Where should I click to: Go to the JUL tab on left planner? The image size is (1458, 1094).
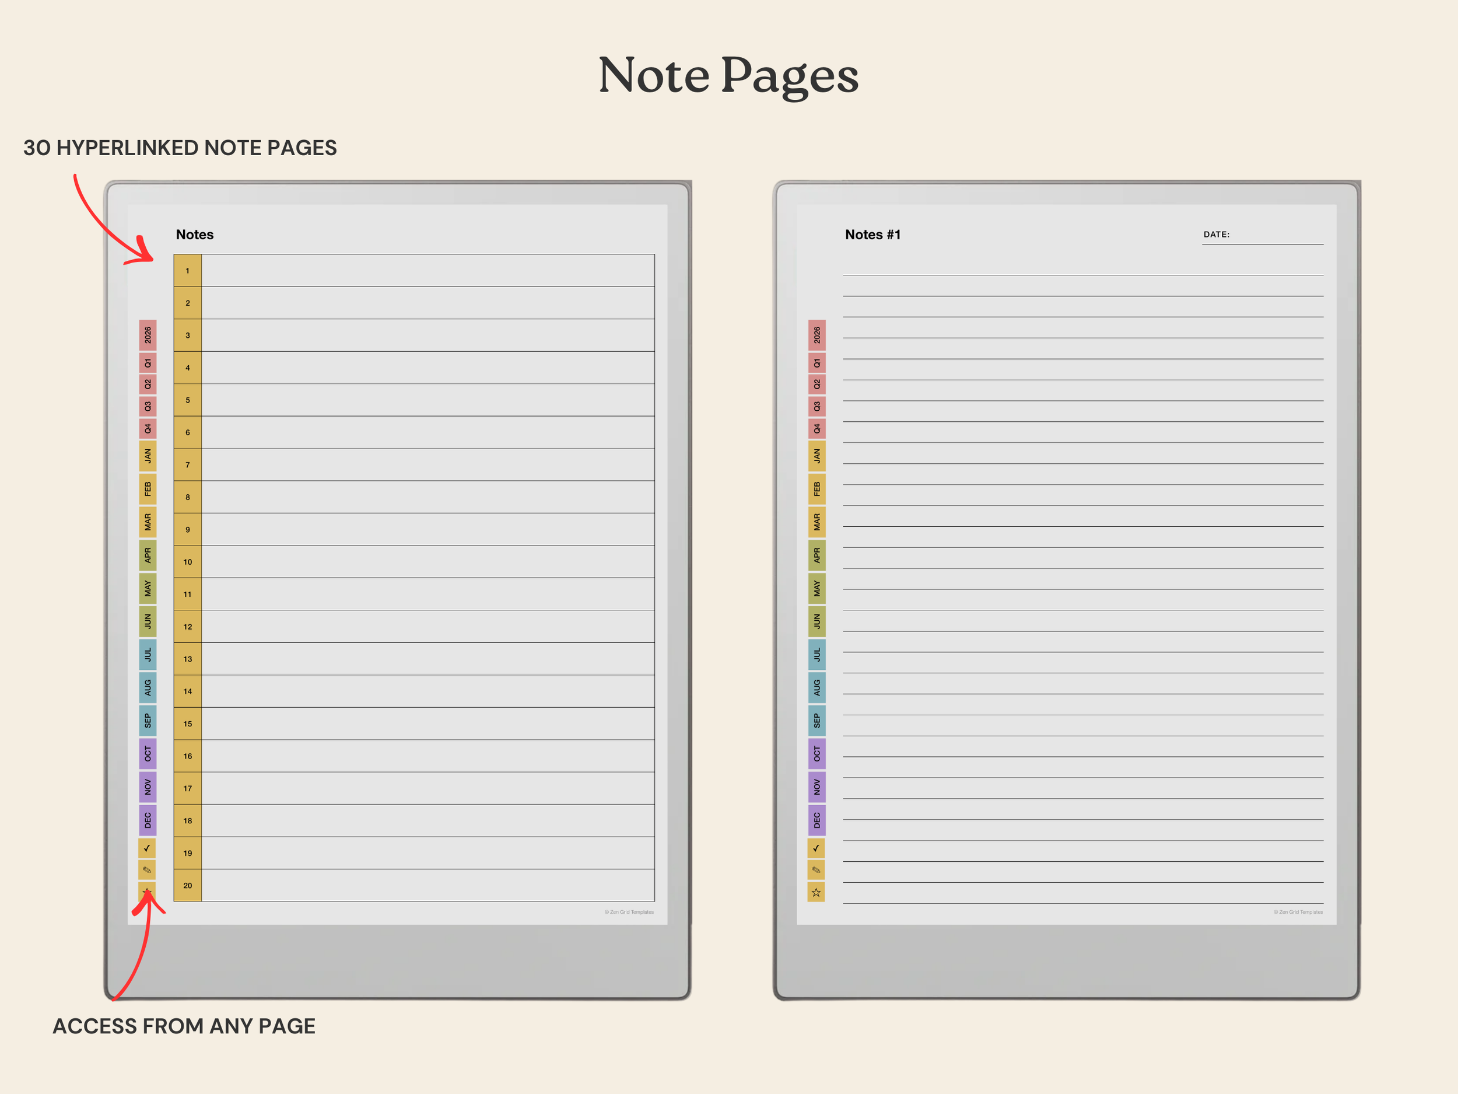148,654
